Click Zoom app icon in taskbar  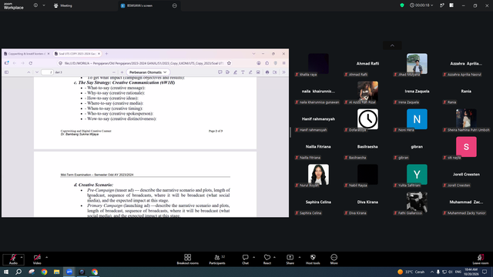coord(69,272)
